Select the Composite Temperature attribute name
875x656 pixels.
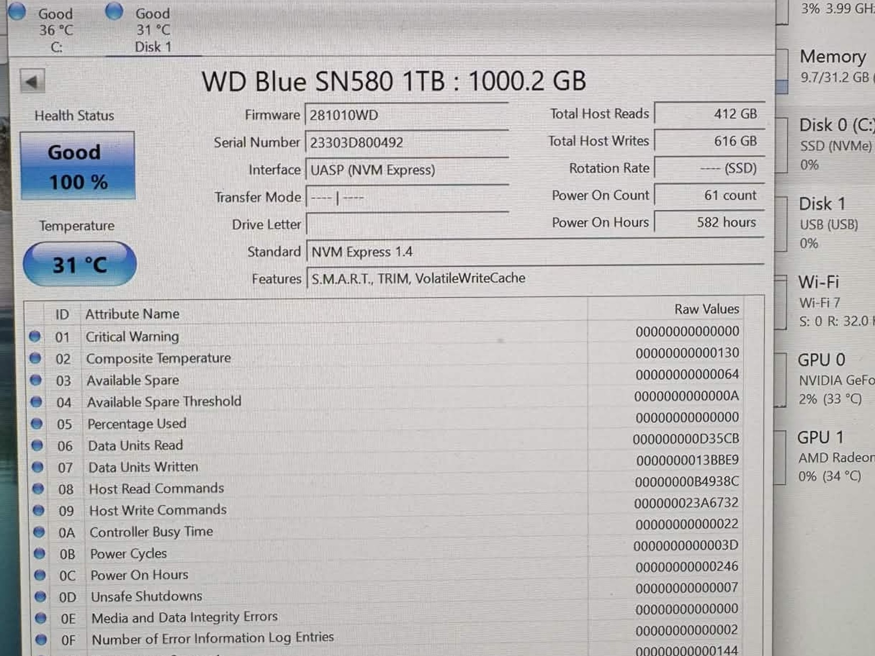(159, 358)
